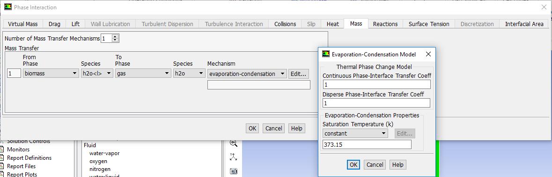Open the Interfacial Area tab
The width and height of the screenshot is (552, 177).
(524, 24)
